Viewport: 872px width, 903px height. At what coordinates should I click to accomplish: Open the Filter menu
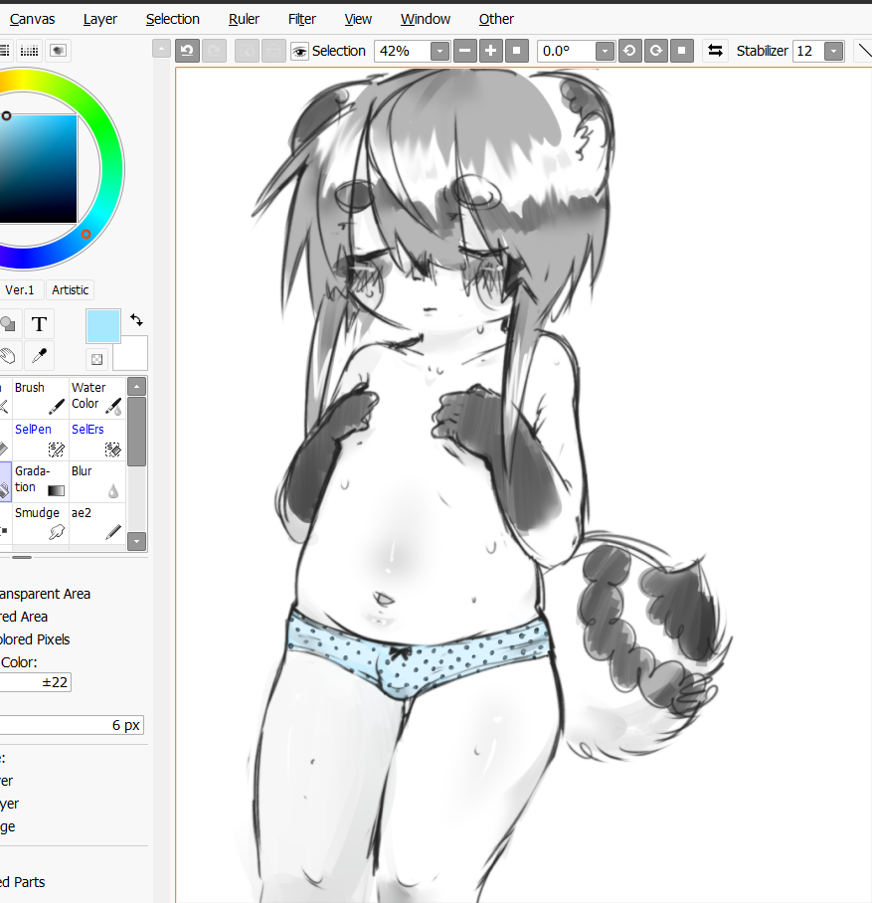point(302,19)
